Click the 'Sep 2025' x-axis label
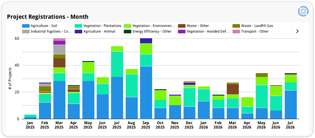 coord(146,125)
